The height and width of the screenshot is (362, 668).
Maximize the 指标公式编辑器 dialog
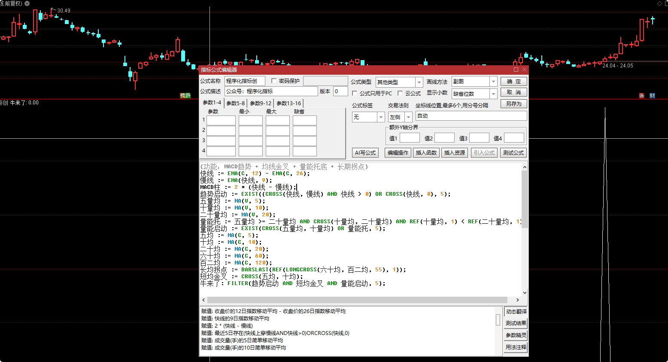pos(516,70)
